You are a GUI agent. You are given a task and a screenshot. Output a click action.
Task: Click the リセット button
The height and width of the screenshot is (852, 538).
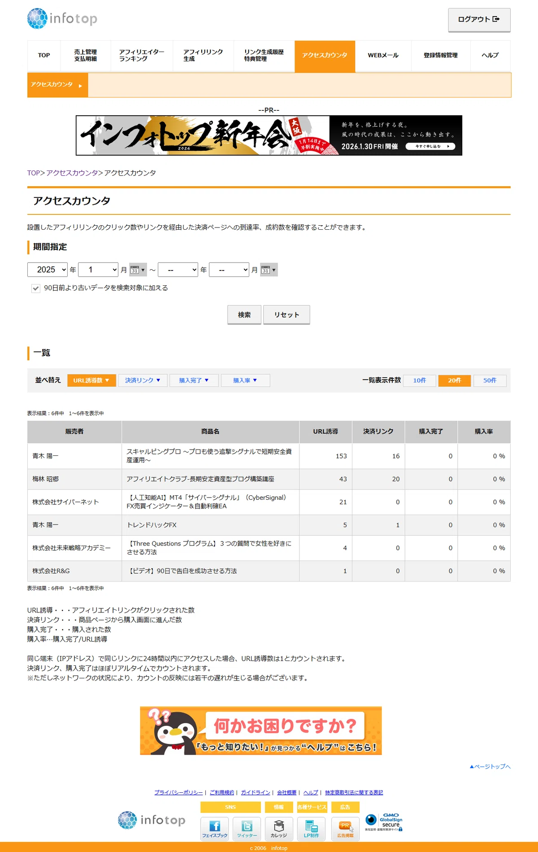286,315
